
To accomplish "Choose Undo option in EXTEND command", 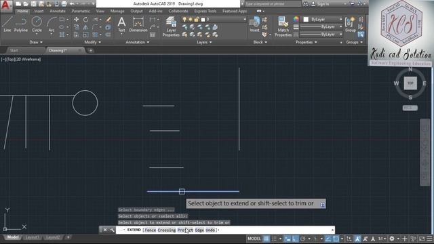I will click(210, 230).
